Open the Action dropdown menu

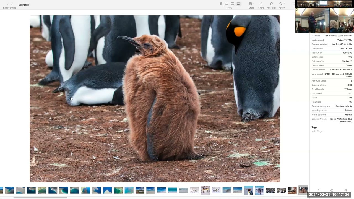coord(282,4)
